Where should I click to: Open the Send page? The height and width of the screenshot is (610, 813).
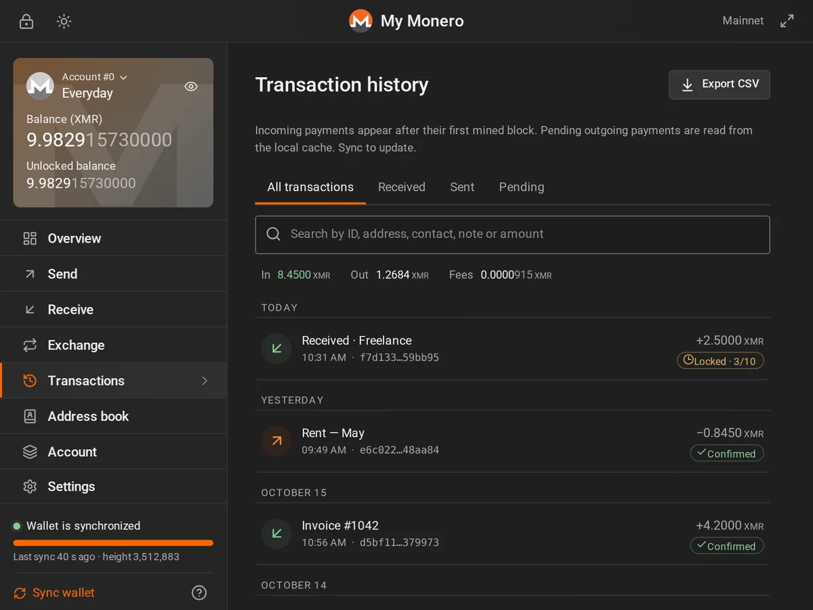(x=113, y=274)
